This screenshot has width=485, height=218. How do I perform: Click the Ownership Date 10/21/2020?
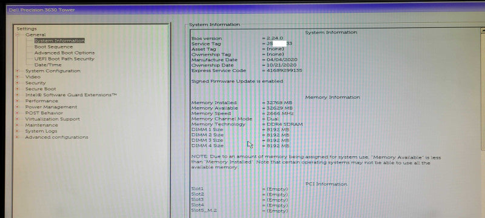click(x=281, y=65)
